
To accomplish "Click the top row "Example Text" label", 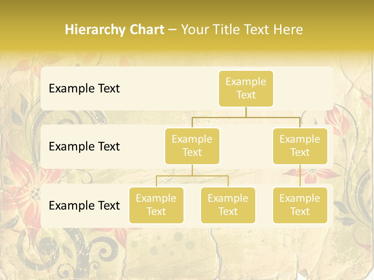I will tap(84, 89).
